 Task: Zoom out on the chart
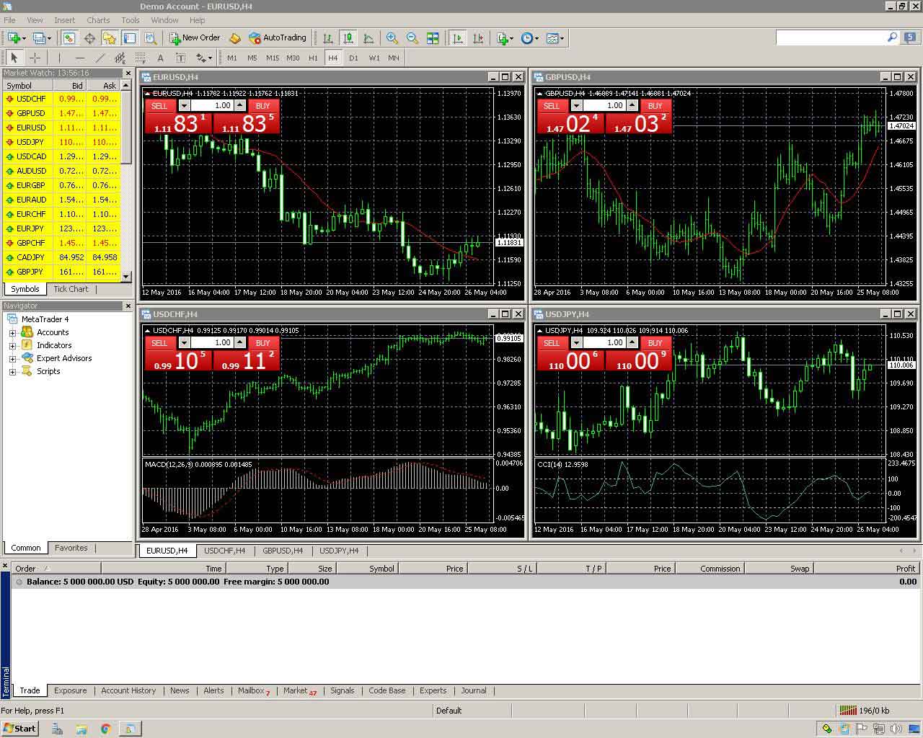[x=412, y=38]
